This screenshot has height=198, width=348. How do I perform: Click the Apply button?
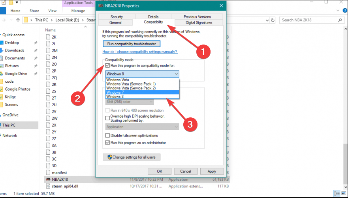pyautogui.click(x=212, y=171)
